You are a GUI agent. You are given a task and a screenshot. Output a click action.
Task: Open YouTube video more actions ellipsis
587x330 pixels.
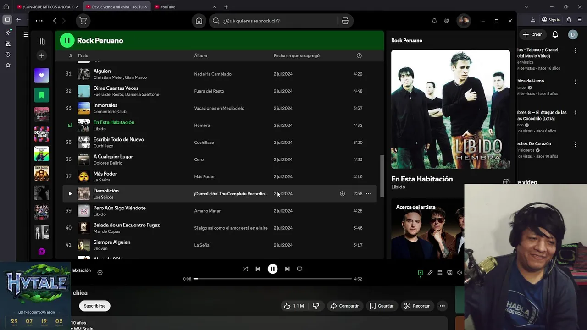[442, 306]
